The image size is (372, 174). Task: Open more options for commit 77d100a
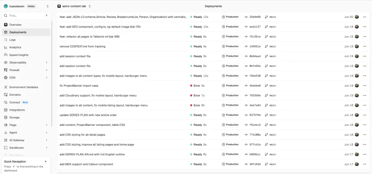click(364, 135)
